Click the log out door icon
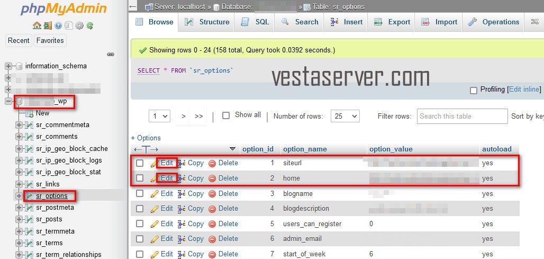Screen dimensions: 544x259 (48, 25)
